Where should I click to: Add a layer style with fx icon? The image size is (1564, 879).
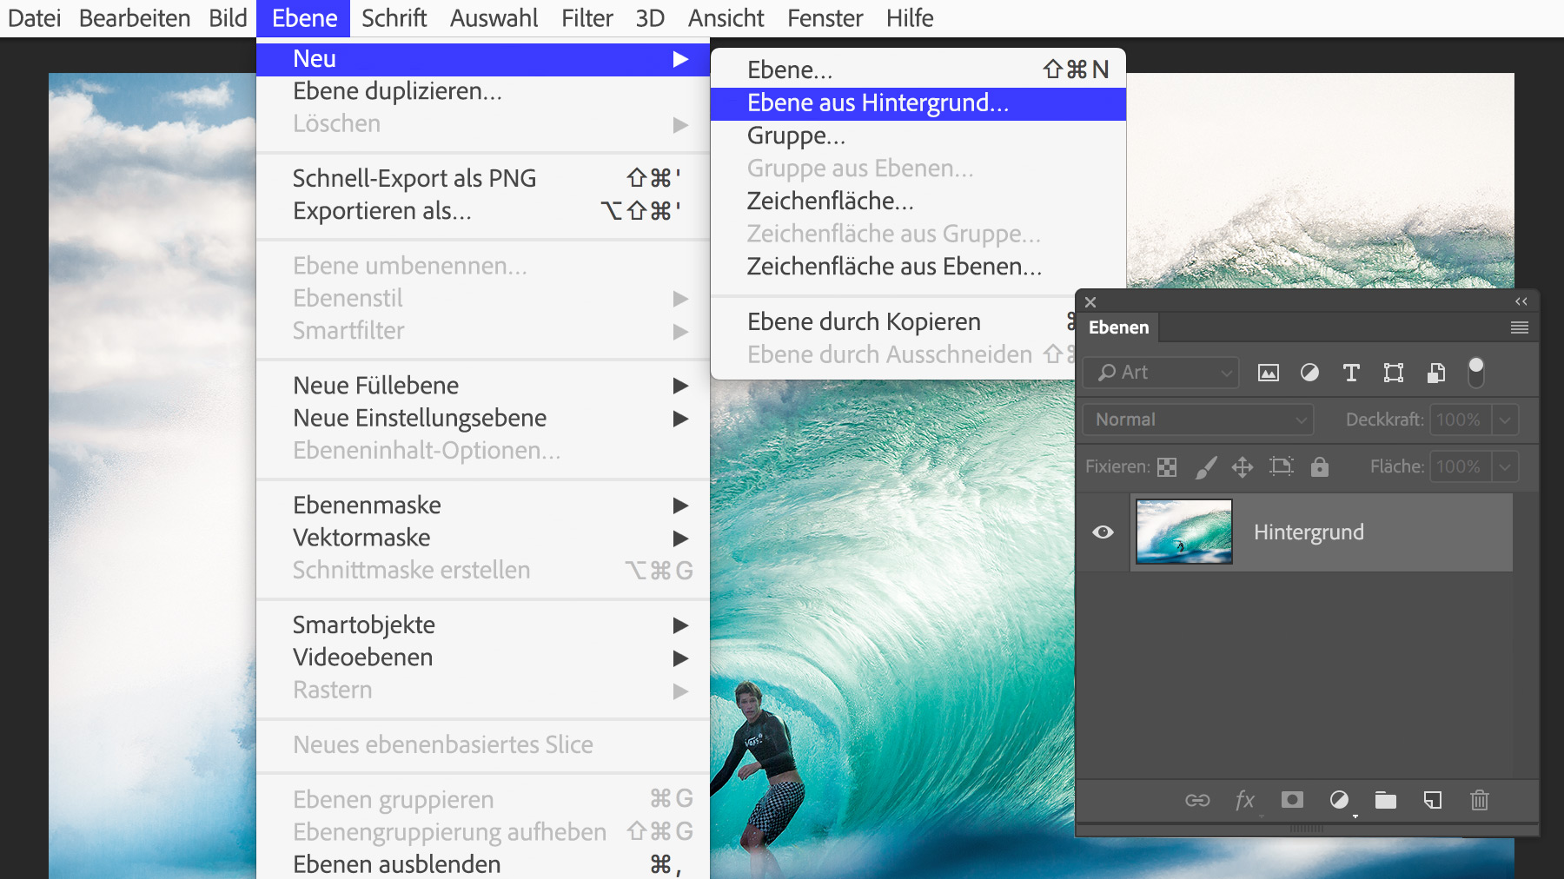(x=1245, y=800)
